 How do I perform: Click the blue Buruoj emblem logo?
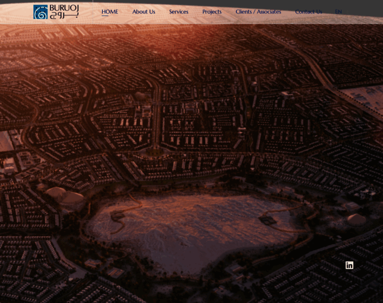(40, 12)
